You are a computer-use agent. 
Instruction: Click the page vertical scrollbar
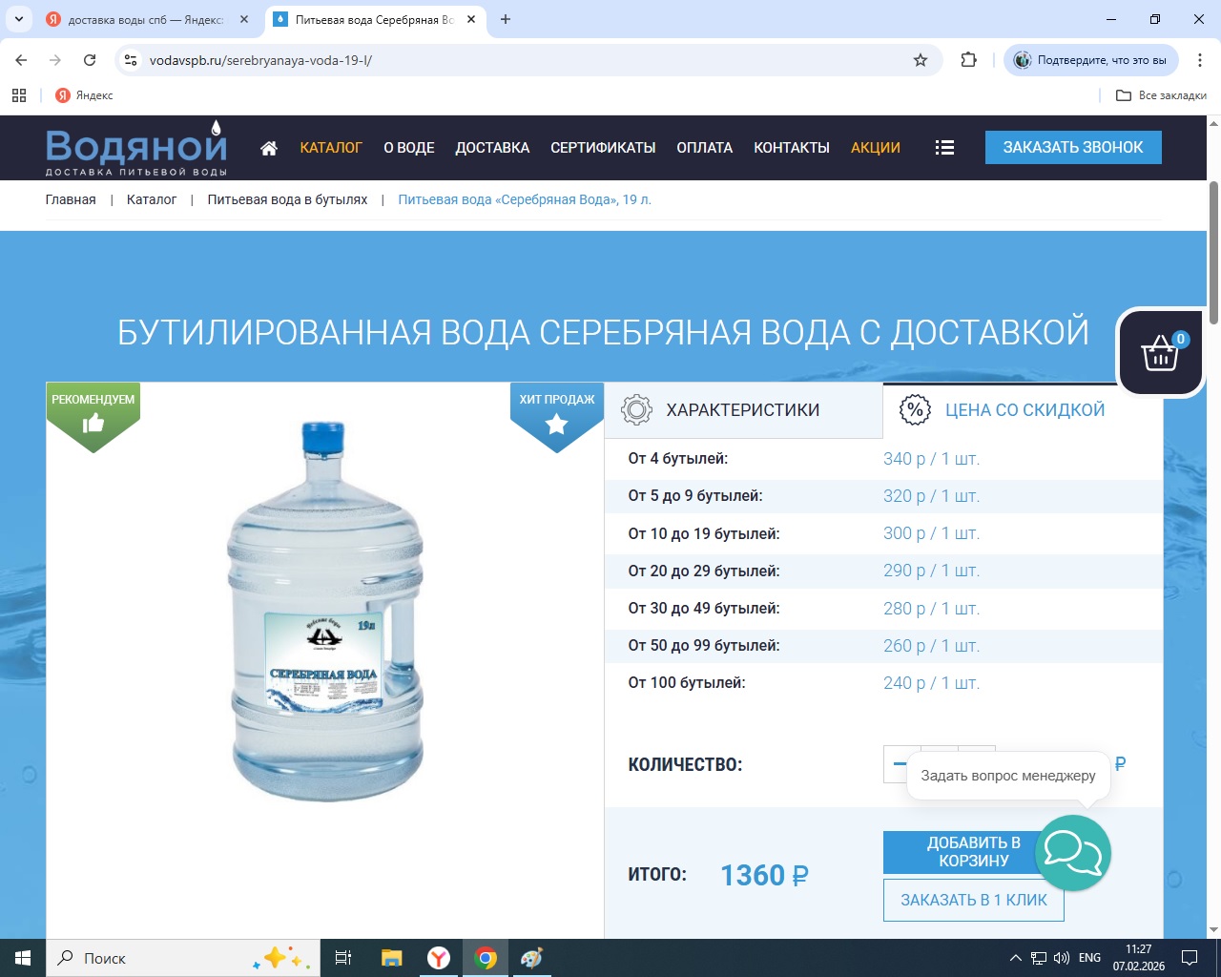pos(1214,253)
